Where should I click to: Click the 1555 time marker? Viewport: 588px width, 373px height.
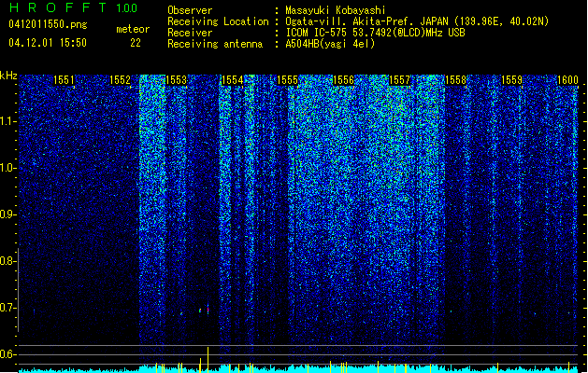(287, 80)
